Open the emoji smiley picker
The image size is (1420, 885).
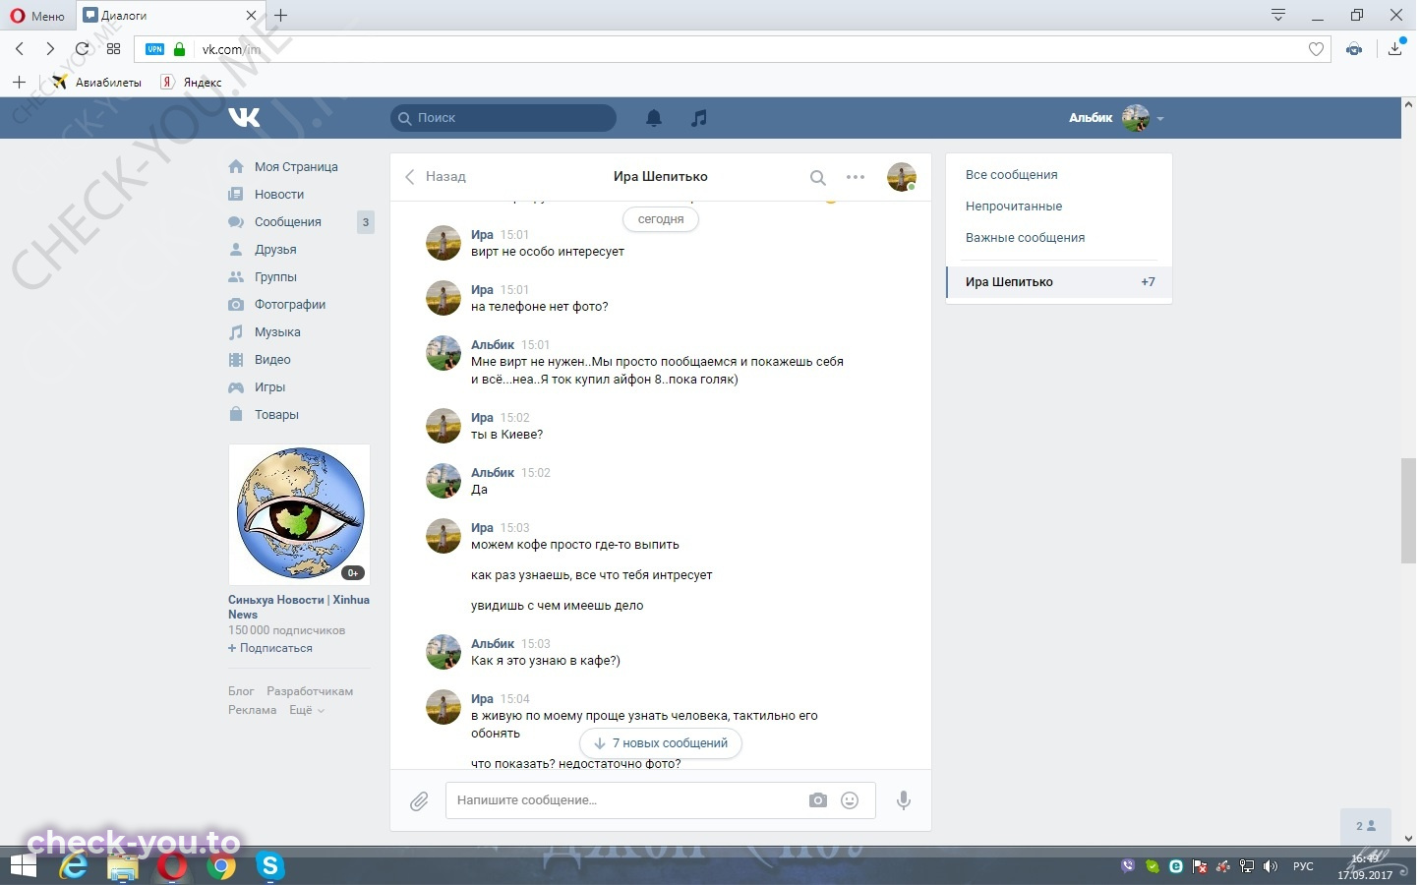coord(850,800)
